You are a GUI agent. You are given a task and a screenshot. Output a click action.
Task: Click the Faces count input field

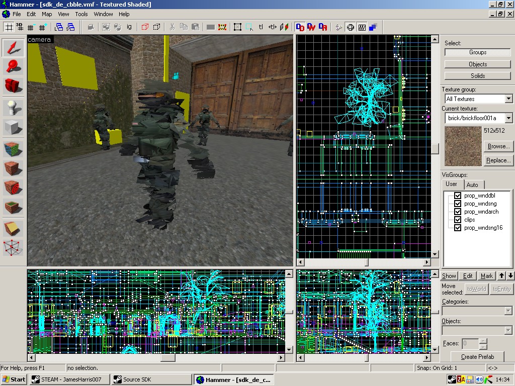470,344
